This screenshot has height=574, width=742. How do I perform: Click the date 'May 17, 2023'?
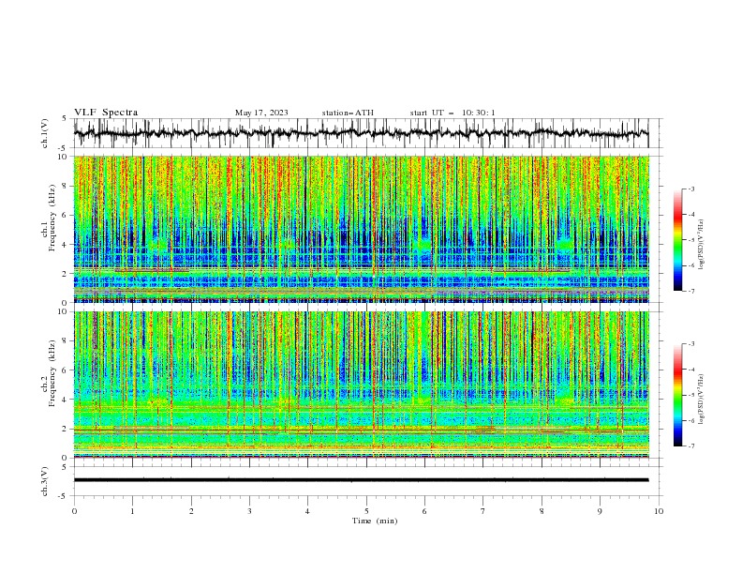coord(261,113)
